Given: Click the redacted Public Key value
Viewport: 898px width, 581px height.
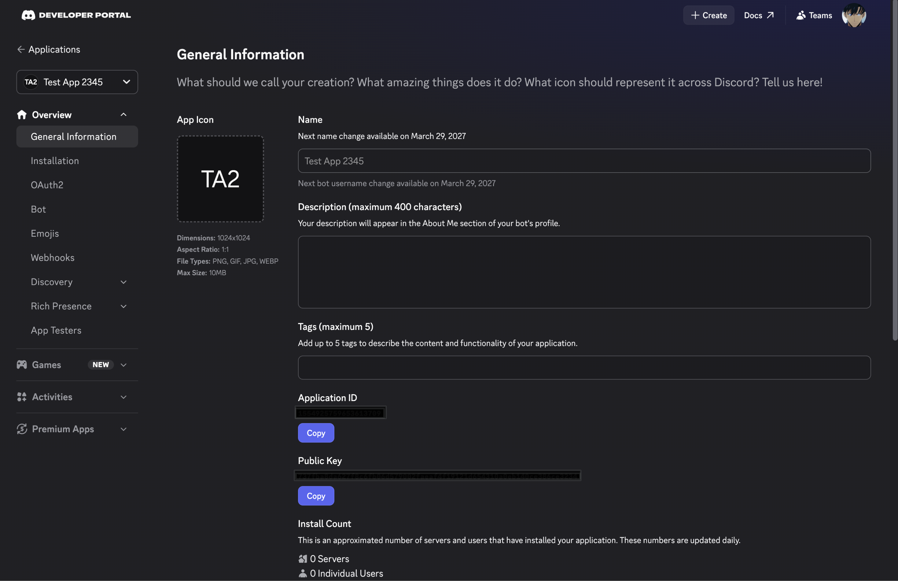Looking at the screenshot, I should [x=437, y=475].
